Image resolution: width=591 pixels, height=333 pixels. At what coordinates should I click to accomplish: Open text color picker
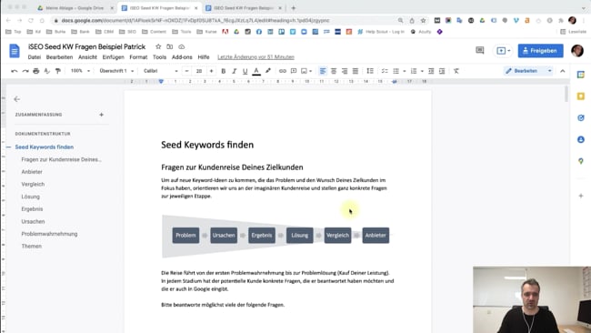click(256, 71)
